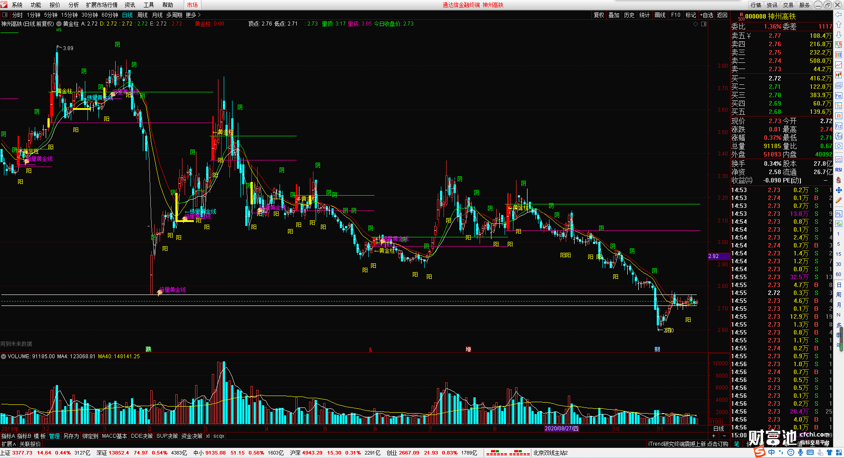Open the 报价 menu
The width and height of the screenshot is (844, 458).
click(x=55, y=5)
